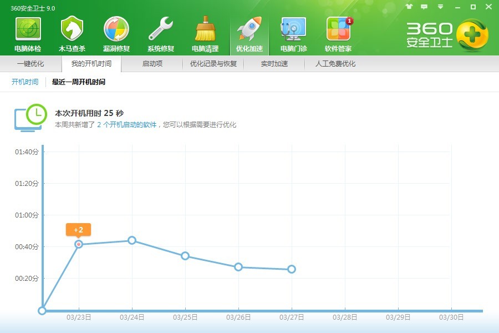Switch to the 优化记录与恢复 tab
Viewport: 499px width, 333px height.
click(x=213, y=64)
